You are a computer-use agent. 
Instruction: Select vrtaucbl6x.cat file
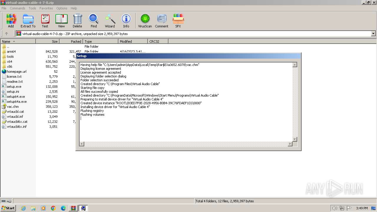17,122
